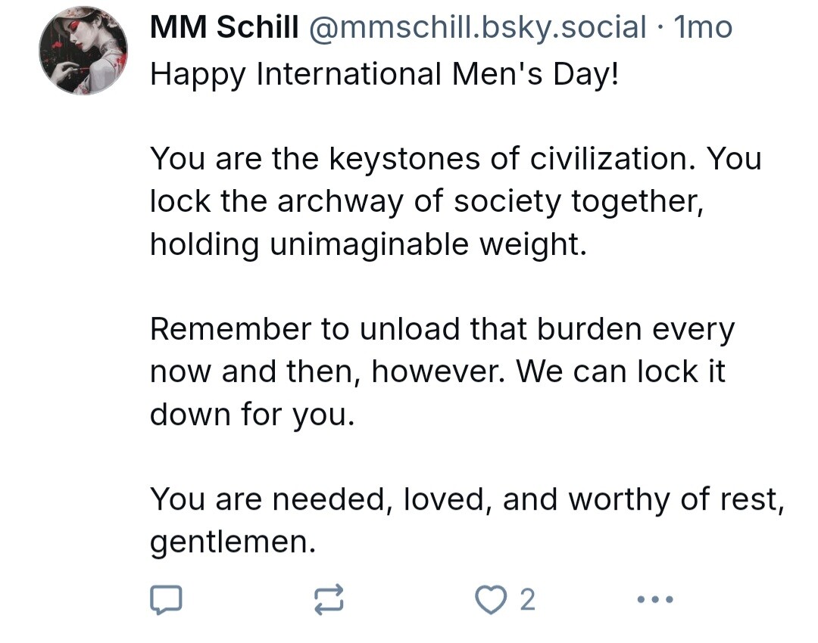Open MM Schill's profile avatar picture

[83, 51]
